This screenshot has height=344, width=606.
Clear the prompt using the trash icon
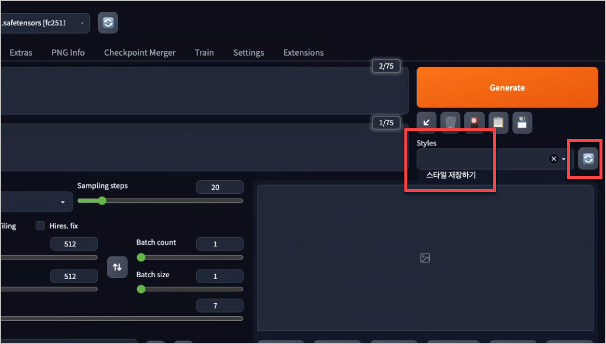click(450, 122)
